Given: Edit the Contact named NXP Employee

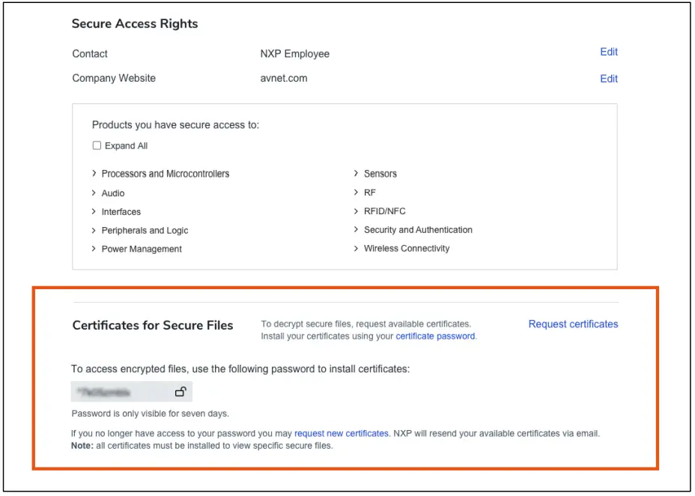Looking at the screenshot, I should 609,52.
